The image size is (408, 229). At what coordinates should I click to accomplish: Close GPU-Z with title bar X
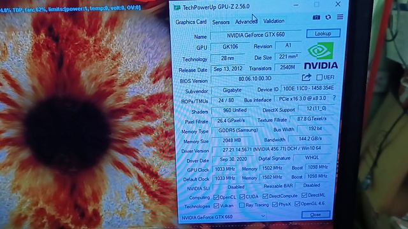point(338,4)
